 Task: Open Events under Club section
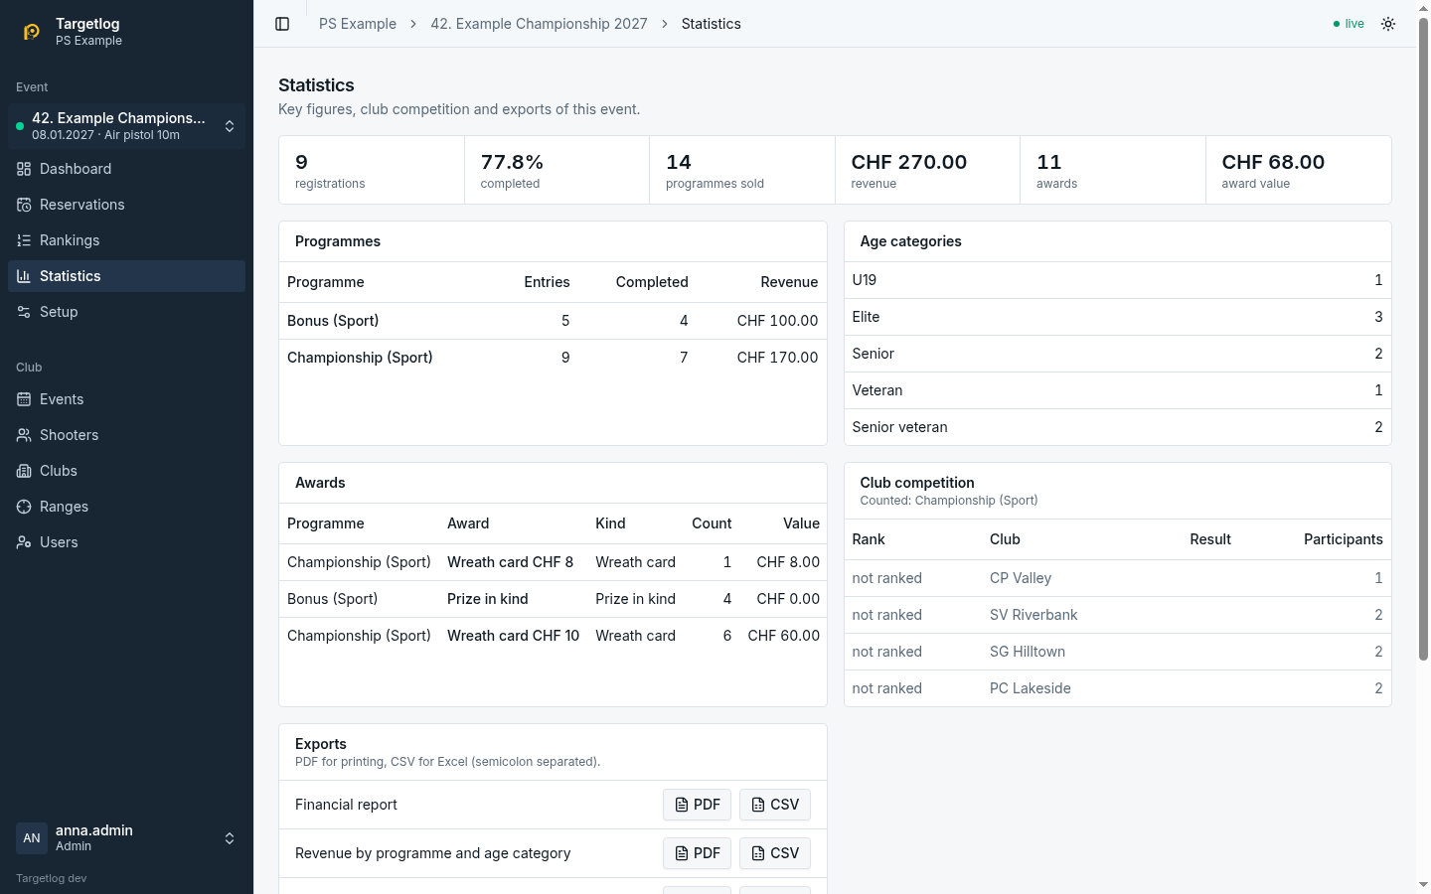point(126,399)
